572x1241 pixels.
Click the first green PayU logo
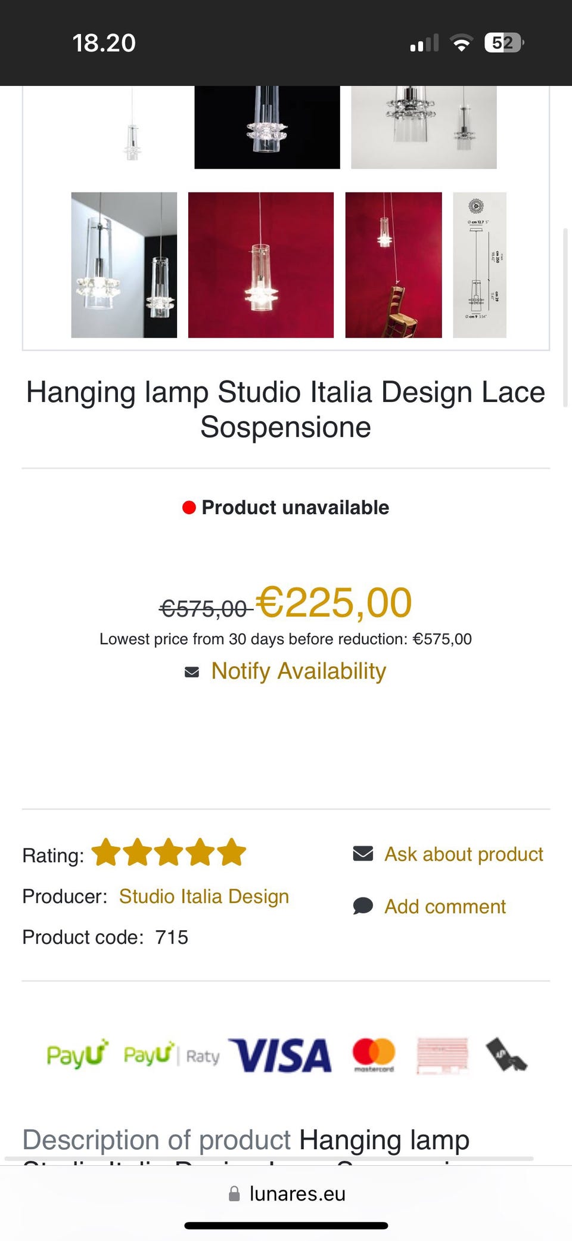(77, 1054)
